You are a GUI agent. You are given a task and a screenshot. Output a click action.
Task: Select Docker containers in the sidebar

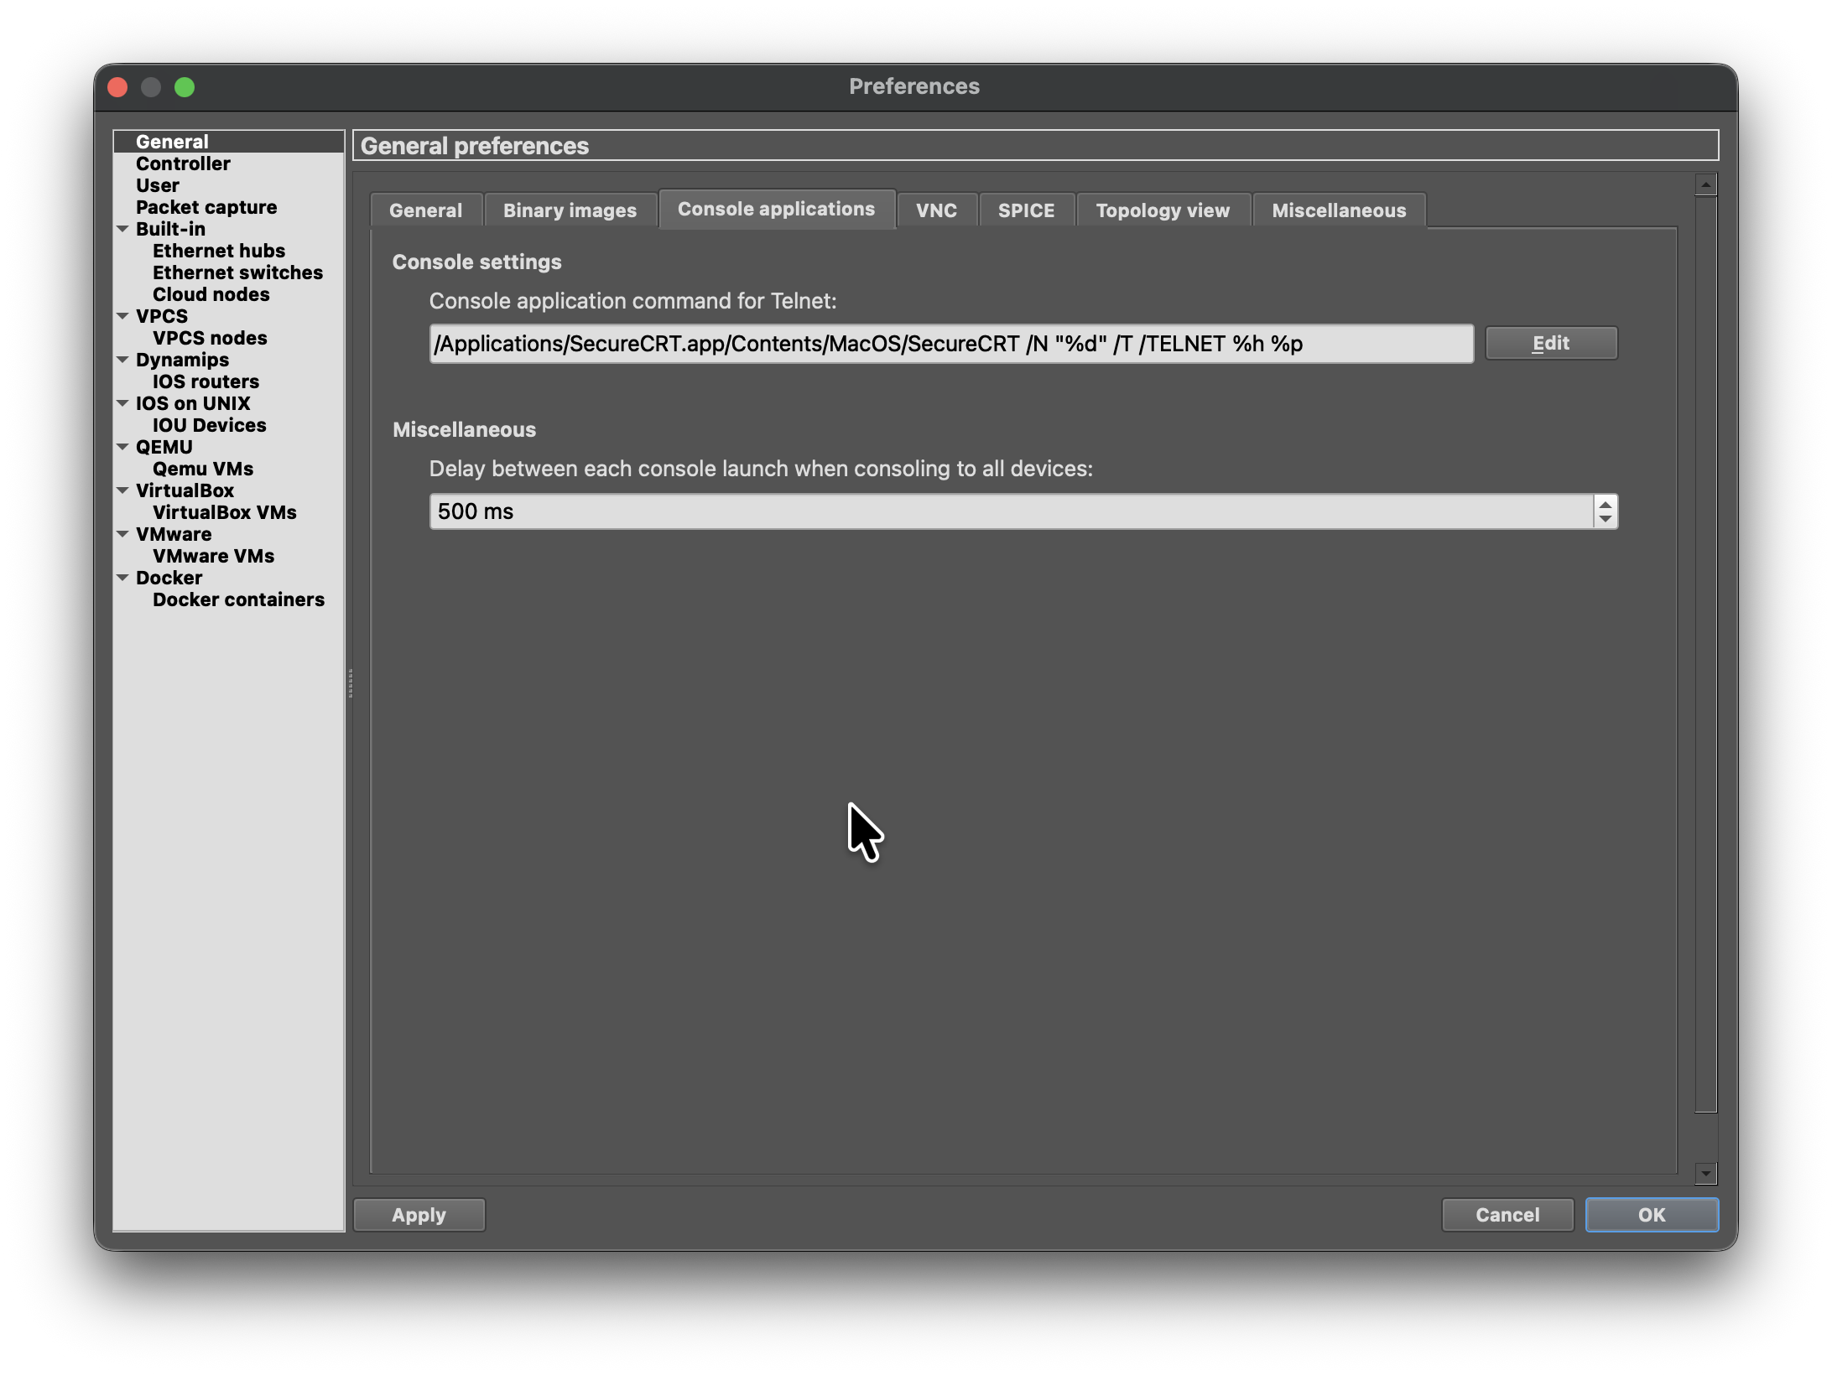coord(238,599)
